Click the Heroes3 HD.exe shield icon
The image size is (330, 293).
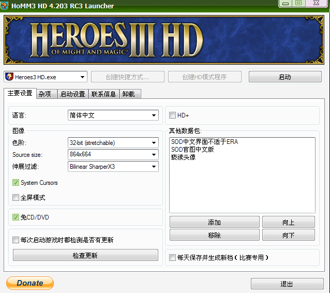click(9, 77)
